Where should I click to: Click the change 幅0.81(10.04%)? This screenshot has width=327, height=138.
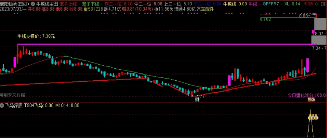coord(137,9)
